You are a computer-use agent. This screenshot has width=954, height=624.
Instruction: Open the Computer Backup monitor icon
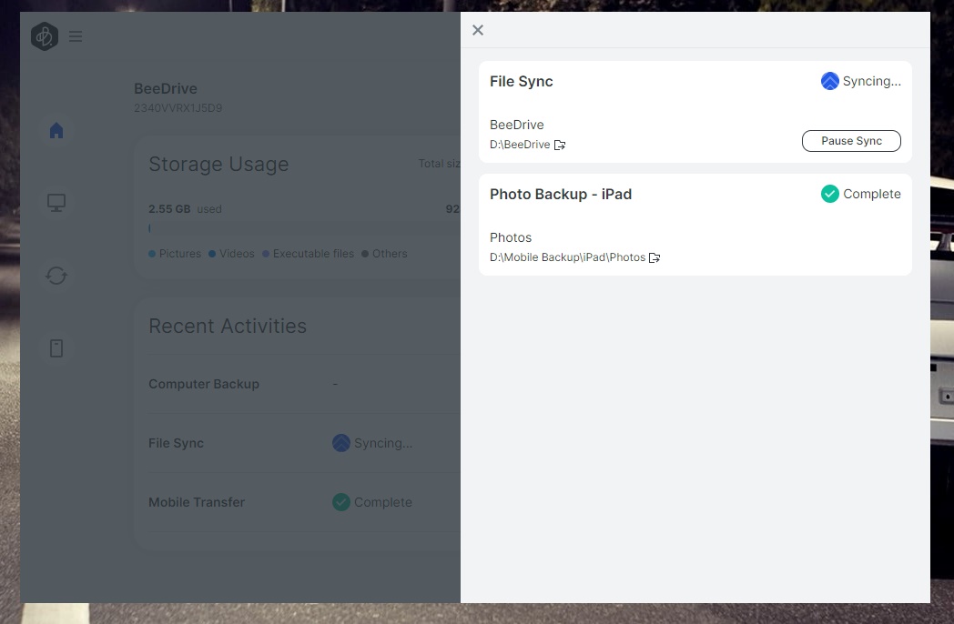pos(56,203)
